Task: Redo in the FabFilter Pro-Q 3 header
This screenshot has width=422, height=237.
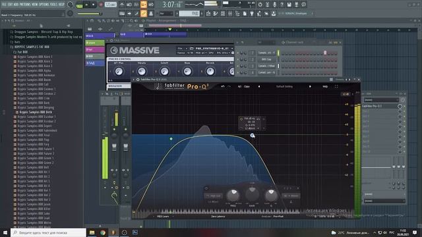Action: point(229,86)
